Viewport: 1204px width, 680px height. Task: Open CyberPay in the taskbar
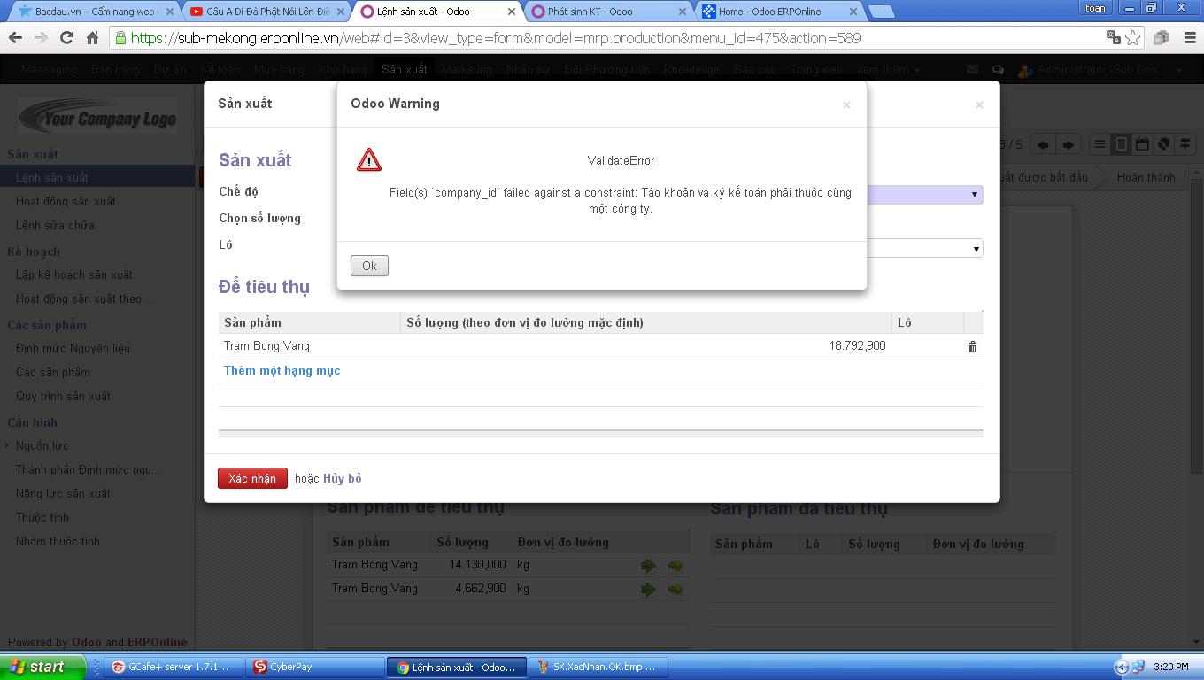point(313,667)
